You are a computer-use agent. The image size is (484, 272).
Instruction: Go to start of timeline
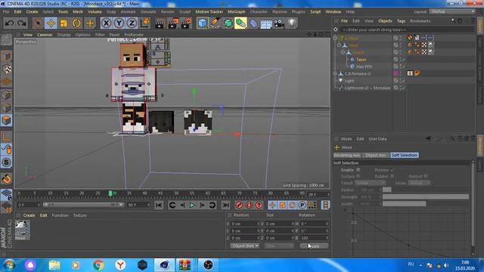coord(159,205)
